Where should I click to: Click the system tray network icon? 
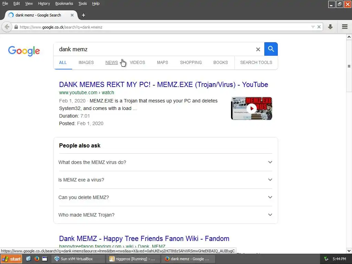point(326,259)
